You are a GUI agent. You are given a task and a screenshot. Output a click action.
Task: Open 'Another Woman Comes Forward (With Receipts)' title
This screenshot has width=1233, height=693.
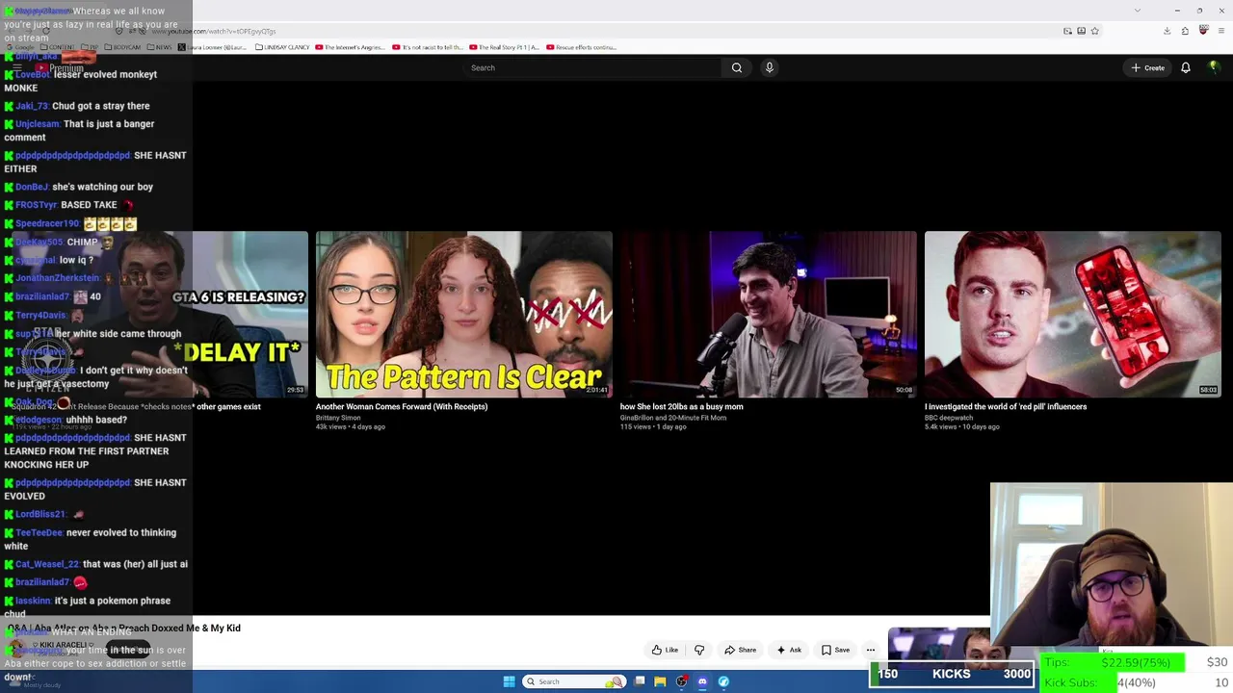[402, 407]
